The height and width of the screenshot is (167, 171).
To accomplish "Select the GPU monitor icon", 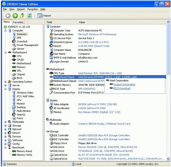I will coord(14,100).
